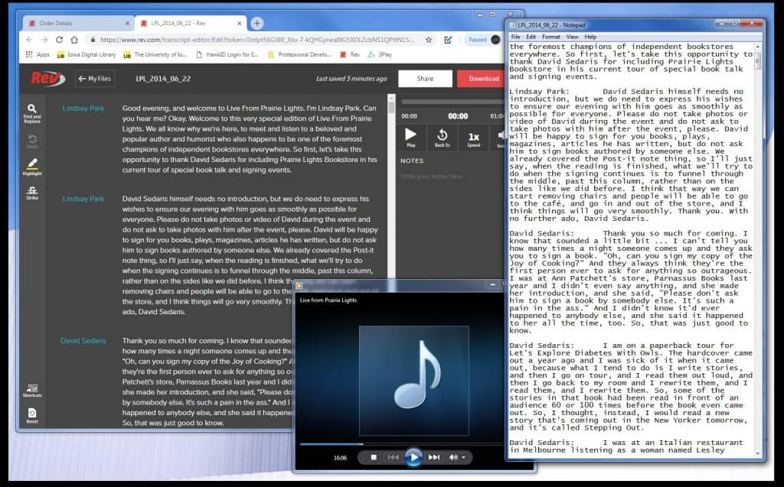Open the Shortcuts panel in Rev sidebar
The height and width of the screenshot is (487, 784).
(32, 391)
